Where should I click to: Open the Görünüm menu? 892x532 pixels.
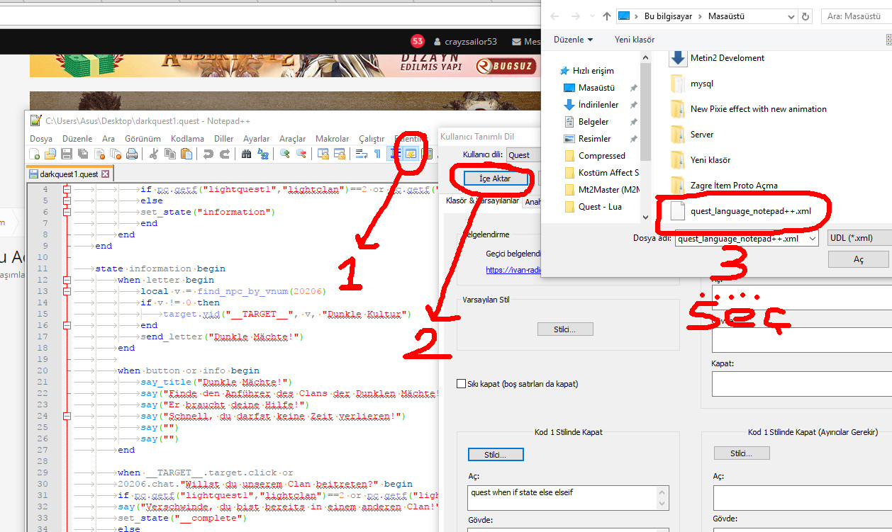click(x=143, y=139)
